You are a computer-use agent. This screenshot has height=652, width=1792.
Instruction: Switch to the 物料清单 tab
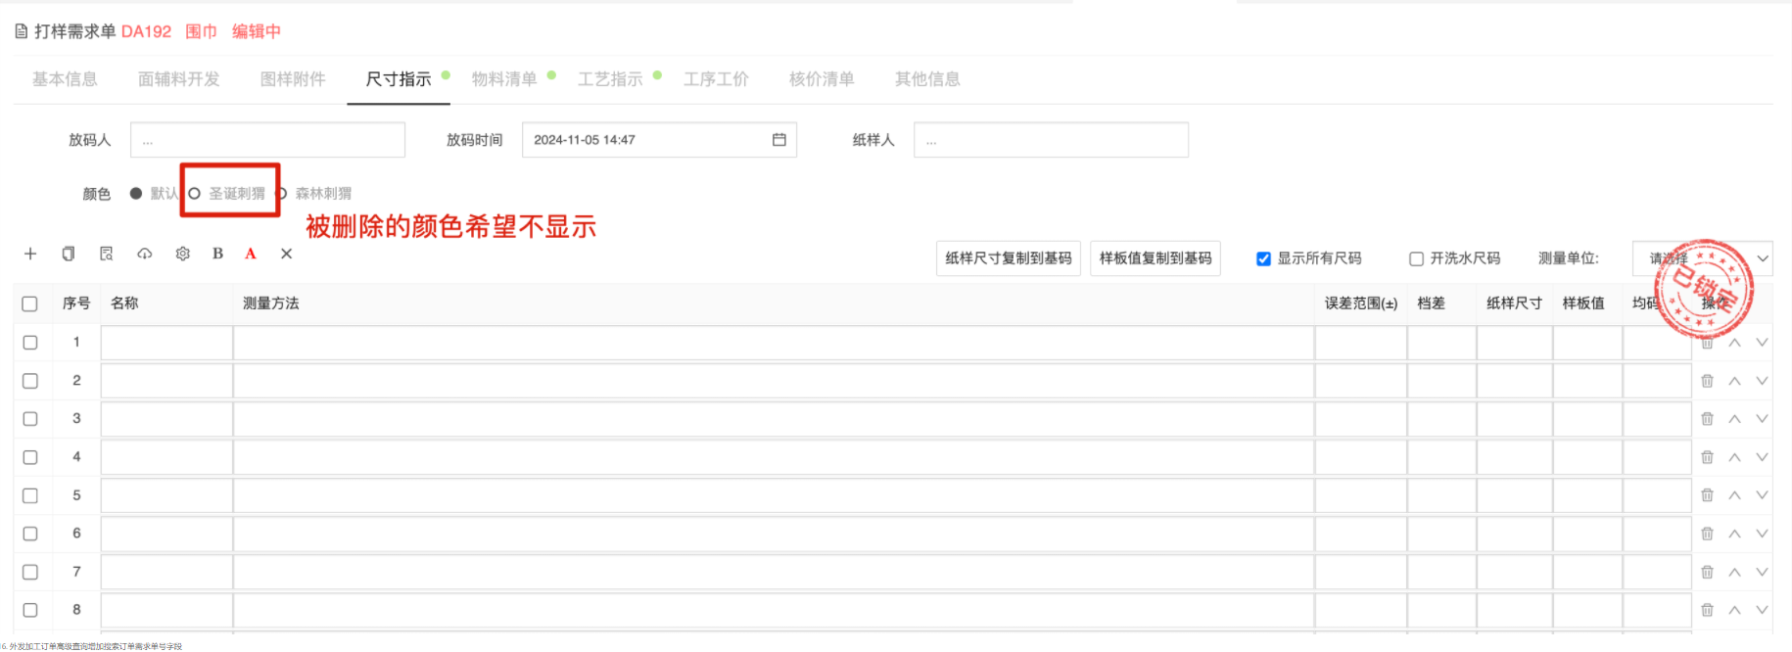(504, 79)
